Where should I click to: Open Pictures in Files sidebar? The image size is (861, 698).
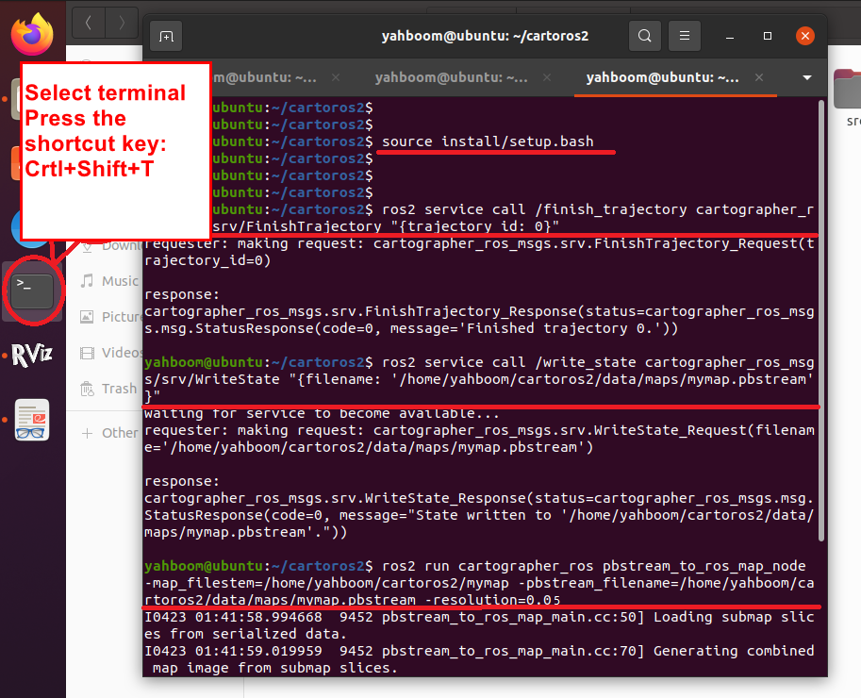(x=109, y=317)
